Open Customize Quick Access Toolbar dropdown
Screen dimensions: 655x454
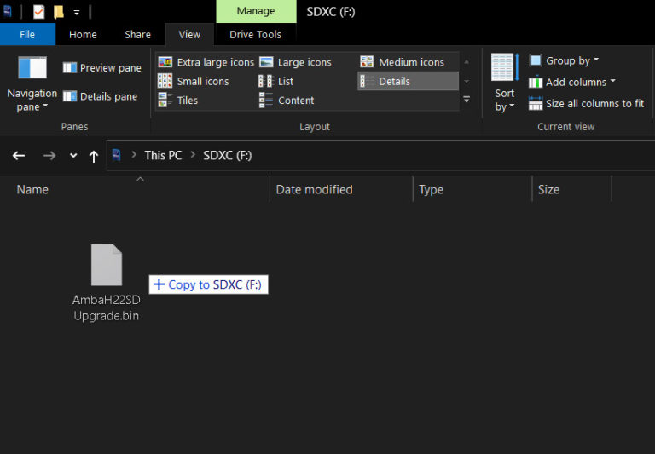(77, 12)
